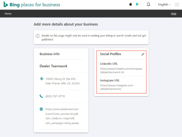182x137 pixels.
Task: Click the 10400 Viking Dr address
Action: click(x=63, y=81)
